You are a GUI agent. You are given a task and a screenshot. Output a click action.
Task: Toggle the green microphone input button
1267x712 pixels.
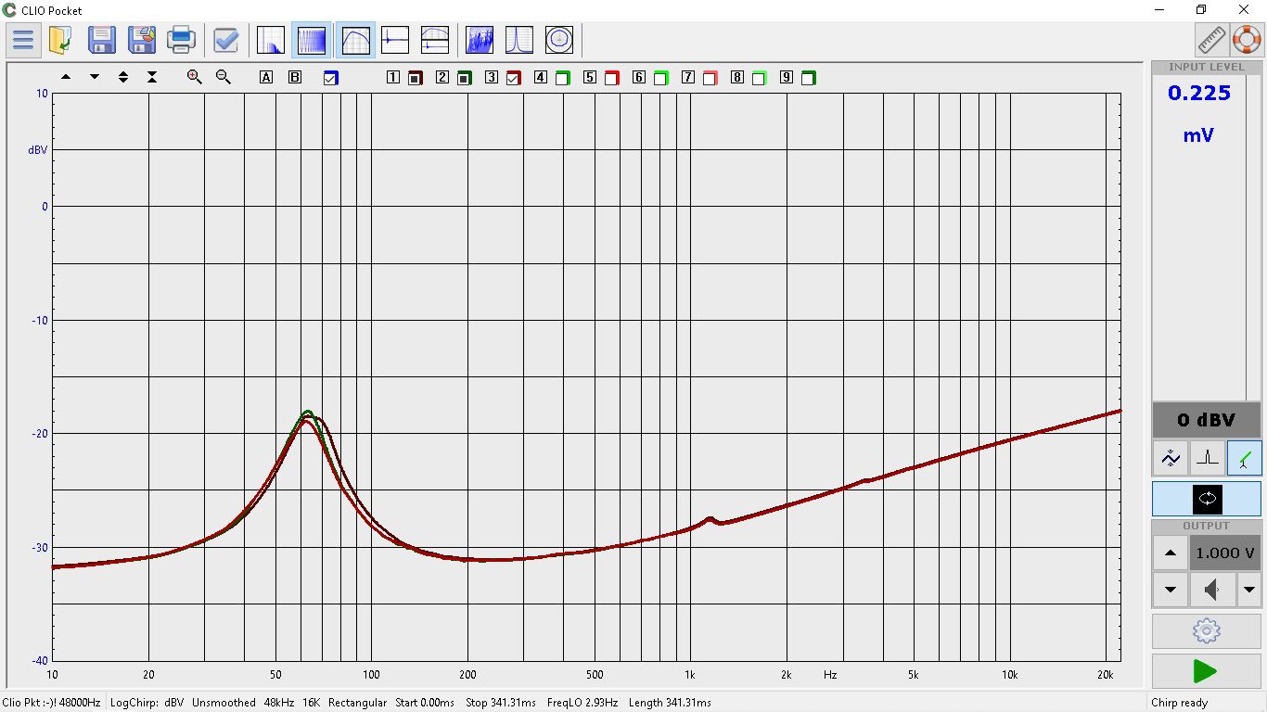click(x=1244, y=458)
